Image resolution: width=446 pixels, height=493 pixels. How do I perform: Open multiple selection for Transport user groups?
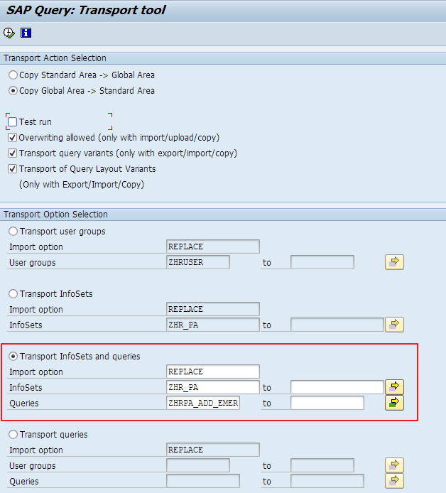(x=394, y=262)
